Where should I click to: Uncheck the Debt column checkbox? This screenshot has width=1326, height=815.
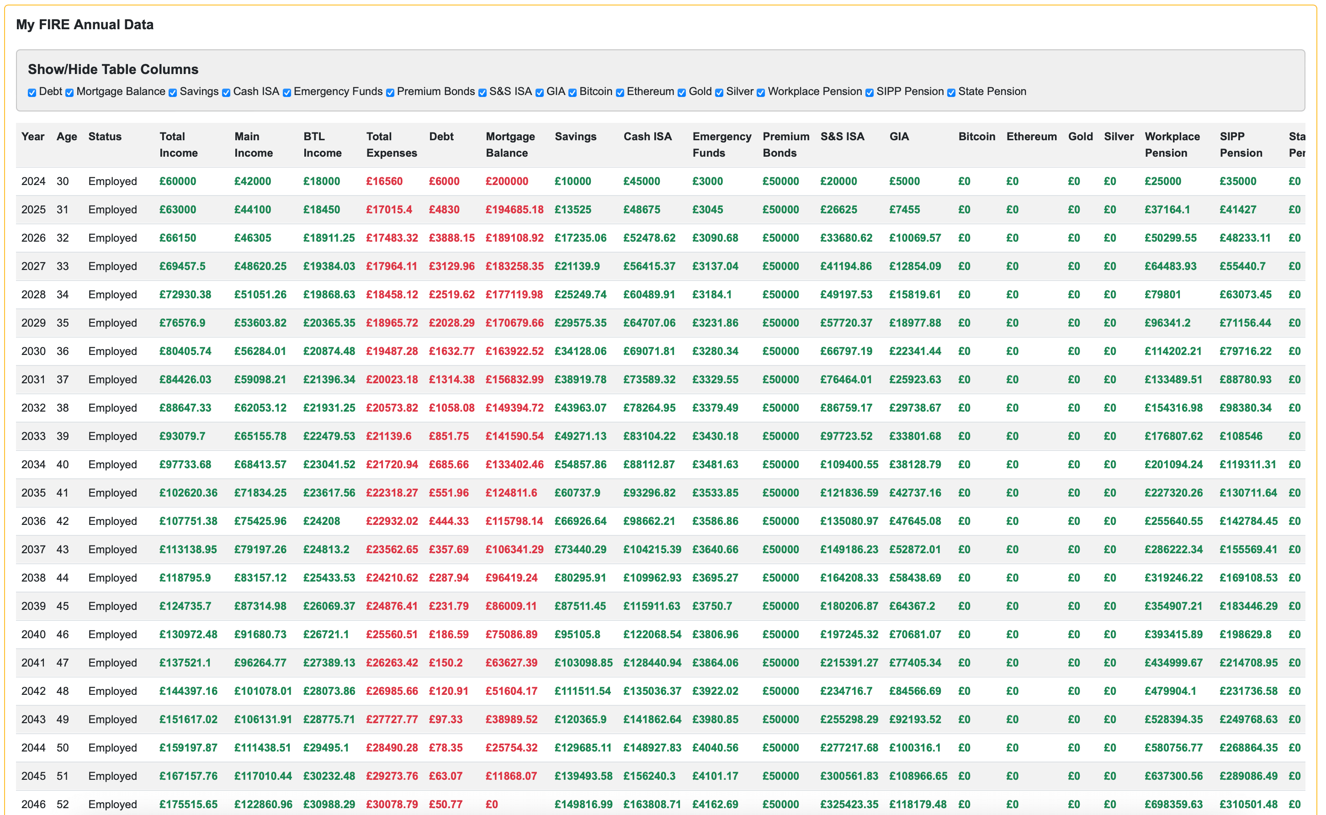32,93
